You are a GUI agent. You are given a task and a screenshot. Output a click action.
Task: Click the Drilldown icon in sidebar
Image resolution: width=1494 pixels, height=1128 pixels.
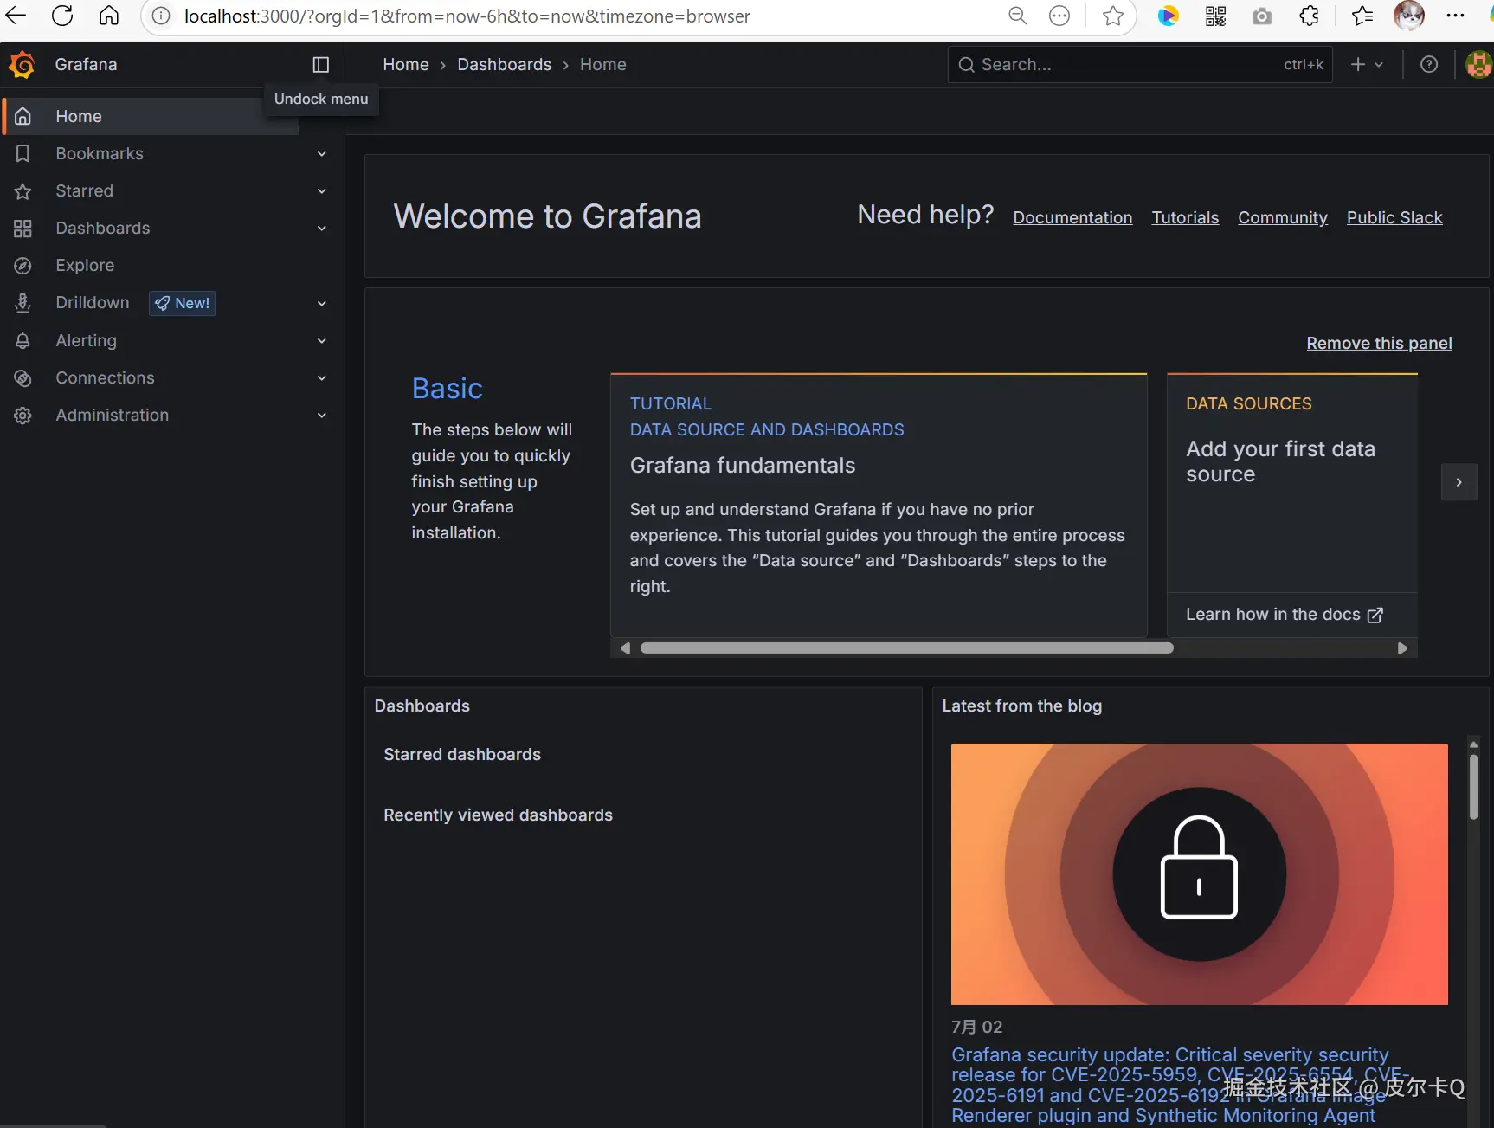click(23, 303)
